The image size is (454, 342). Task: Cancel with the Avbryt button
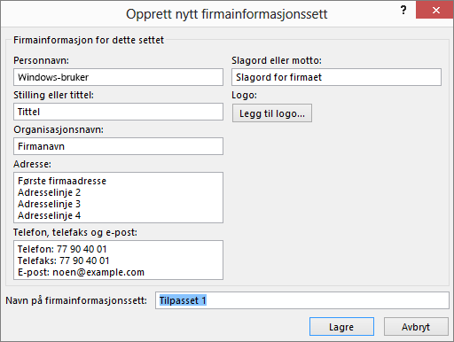pyautogui.click(x=416, y=327)
